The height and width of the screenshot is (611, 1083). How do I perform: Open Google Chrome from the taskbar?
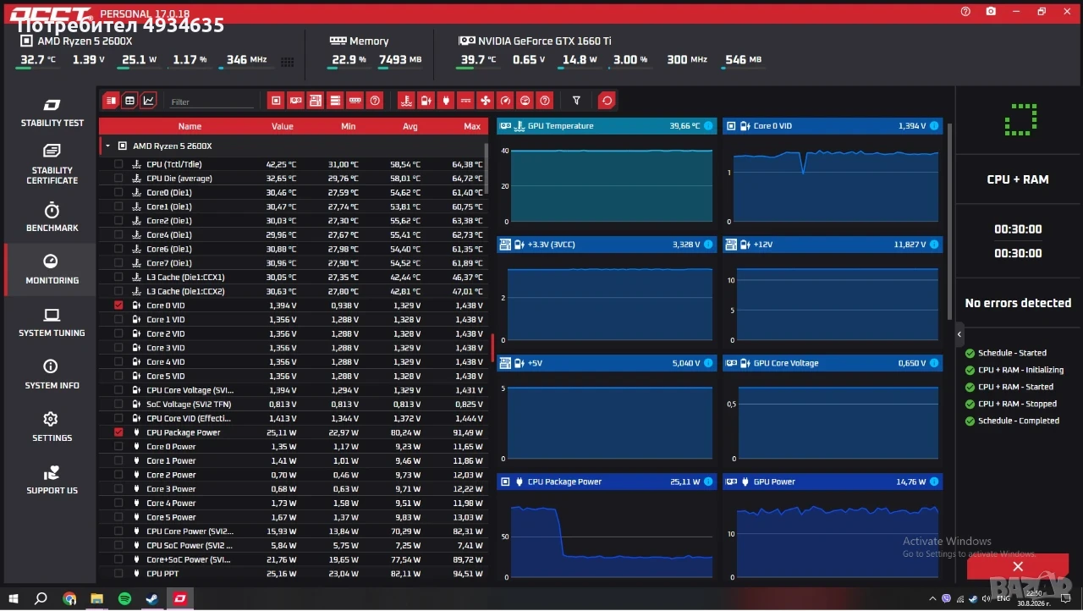click(69, 599)
